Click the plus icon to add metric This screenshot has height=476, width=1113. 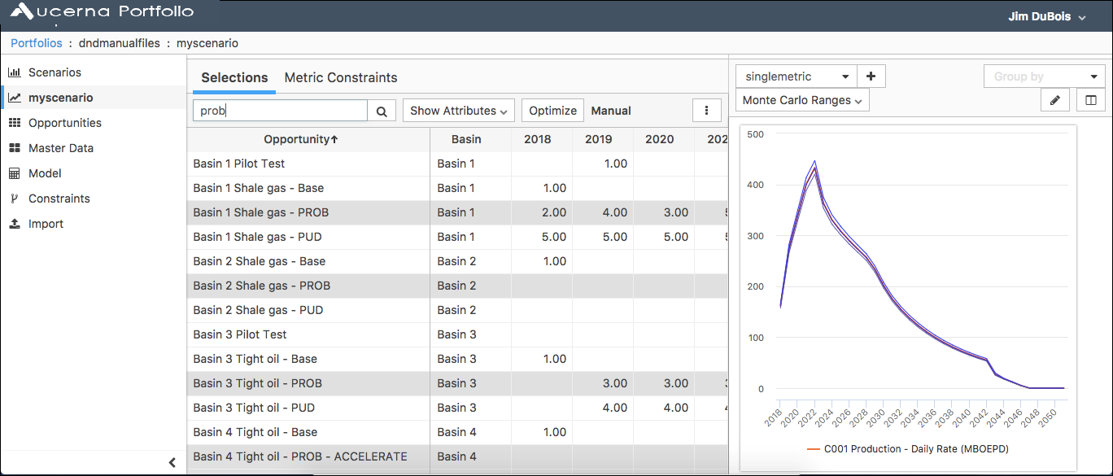point(871,76)
